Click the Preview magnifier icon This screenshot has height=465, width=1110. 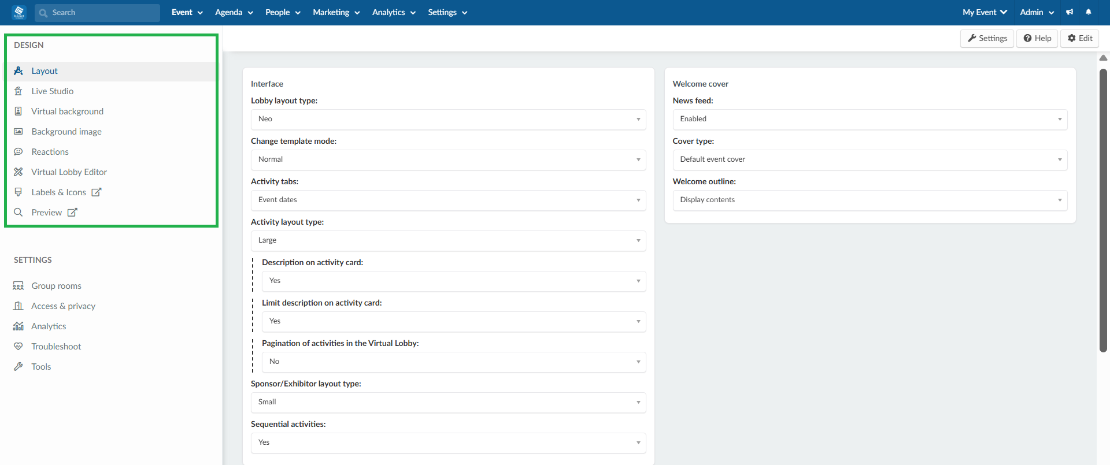point(18,213)
